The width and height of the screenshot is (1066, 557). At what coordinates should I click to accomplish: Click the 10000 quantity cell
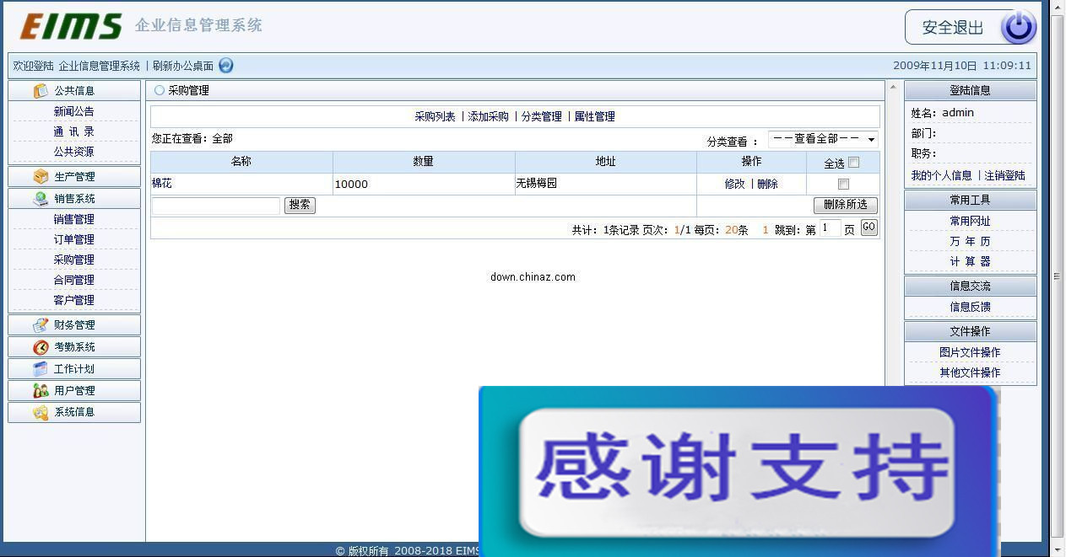tap(424, 184)
